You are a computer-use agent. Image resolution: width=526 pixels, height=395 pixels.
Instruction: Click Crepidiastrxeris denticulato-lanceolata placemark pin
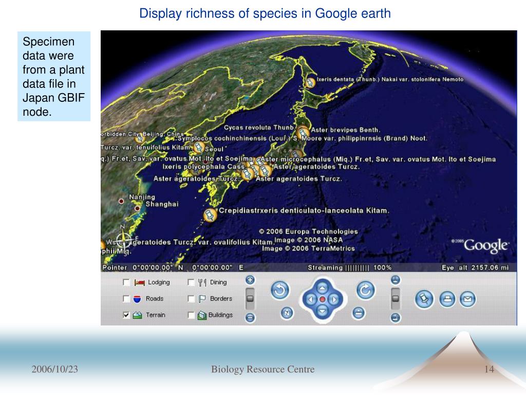[210, 216]
